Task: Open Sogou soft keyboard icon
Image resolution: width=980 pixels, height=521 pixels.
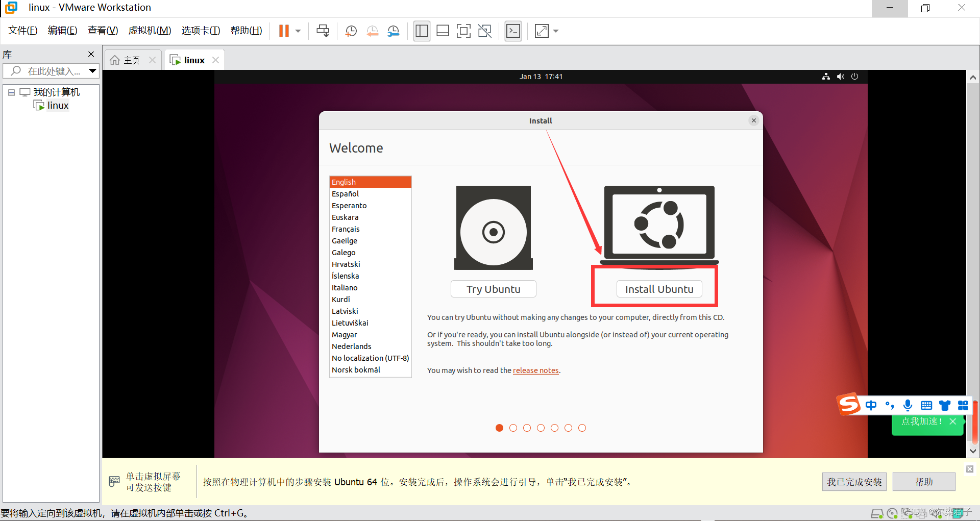Action: pyautogui.click(x=926, y=405)
